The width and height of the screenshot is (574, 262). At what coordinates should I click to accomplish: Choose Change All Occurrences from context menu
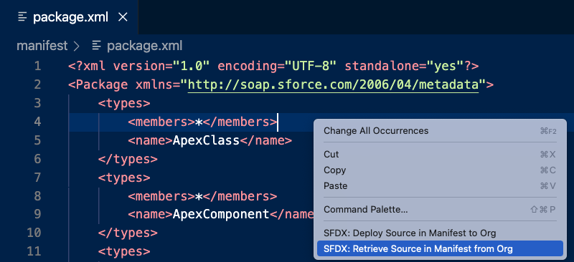pyautogui.click(x=440, y=131)
